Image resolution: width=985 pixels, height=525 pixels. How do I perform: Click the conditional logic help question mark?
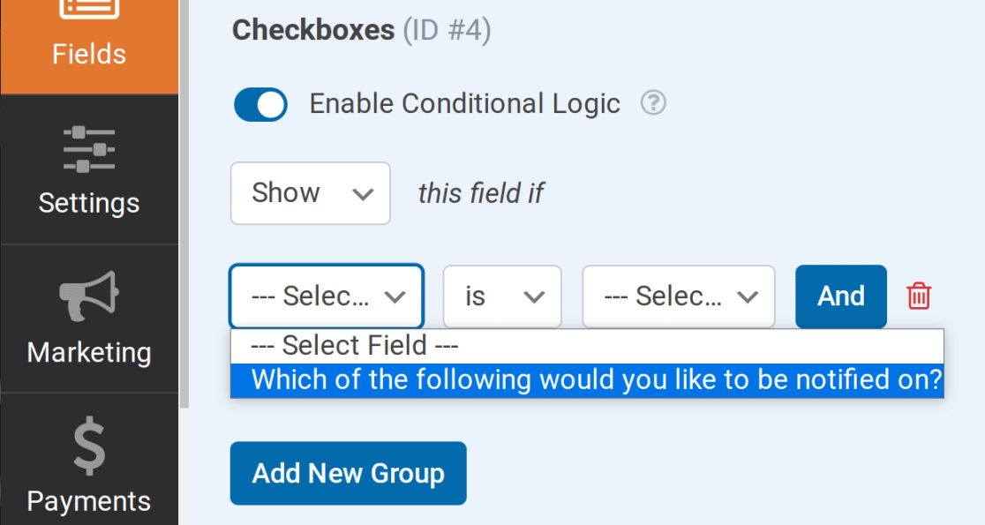653,103
